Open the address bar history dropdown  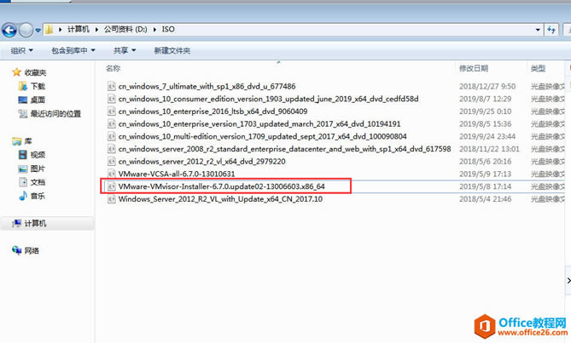click(x=538, y=30)
